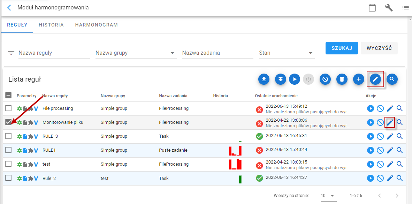The height and width of the screenshot is (204, 412).
Task: Click the upload rules toolbar button
Action: point(281,79)
